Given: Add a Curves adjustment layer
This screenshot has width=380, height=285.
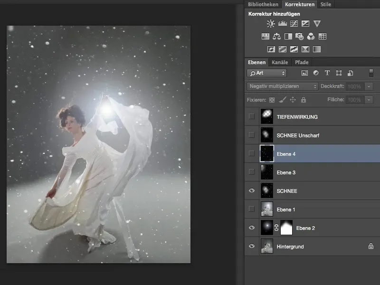Looking at the screenshot, I should [294, 23].
